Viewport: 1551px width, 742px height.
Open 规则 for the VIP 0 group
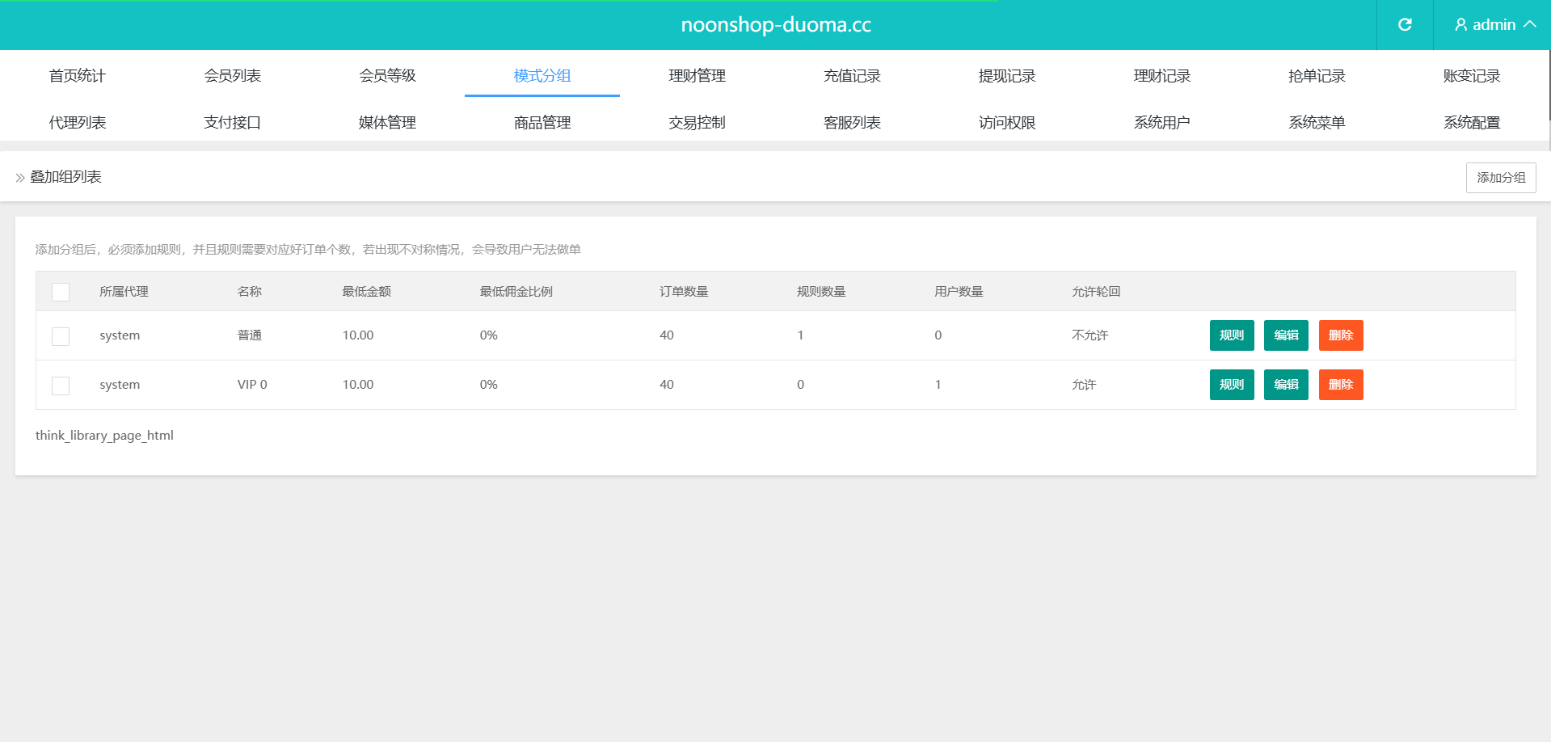1231,385
